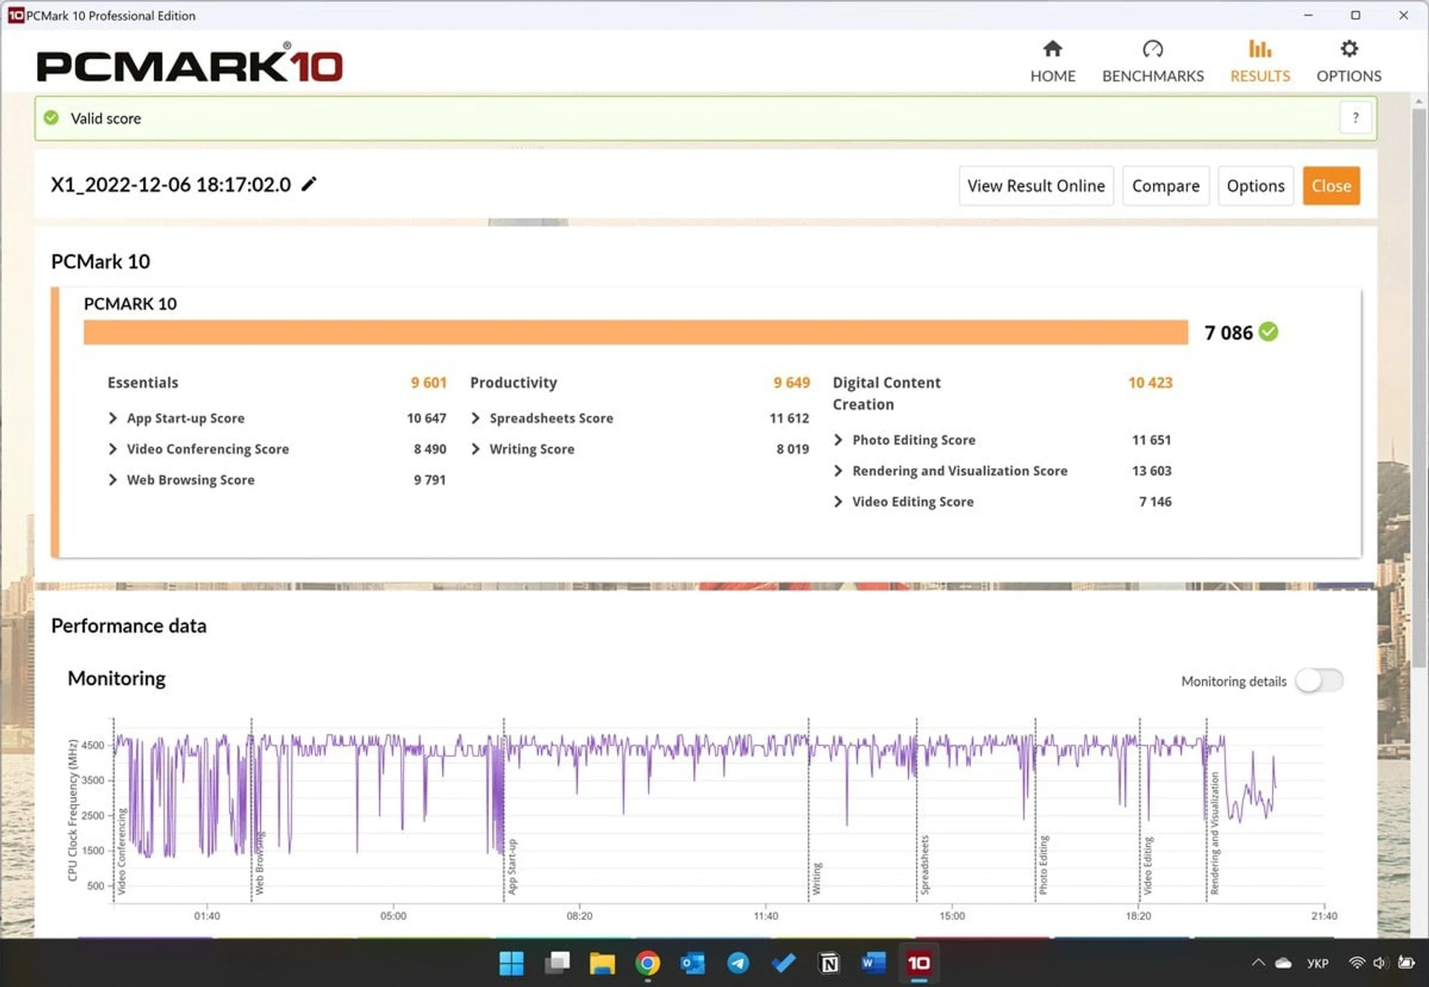Open Telegram from taskbar
This screenshot has width=1429, height=987.
[x=738, y=963]
